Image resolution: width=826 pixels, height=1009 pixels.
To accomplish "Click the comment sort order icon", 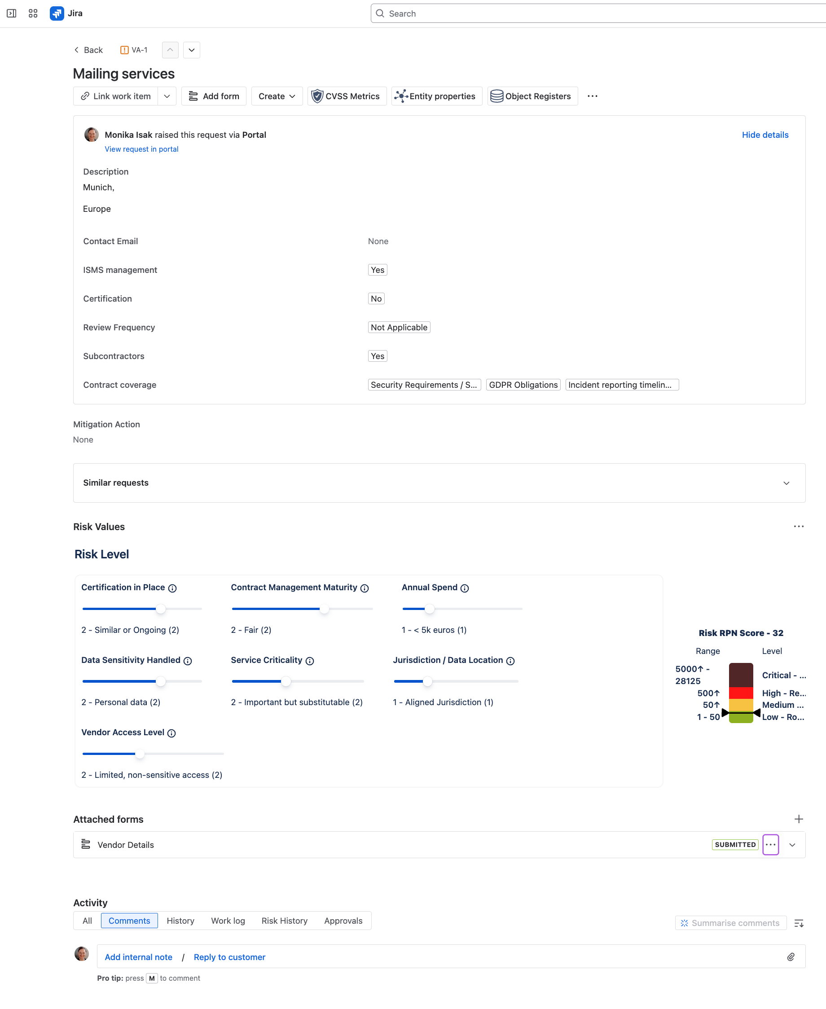I will pos(799,923).
